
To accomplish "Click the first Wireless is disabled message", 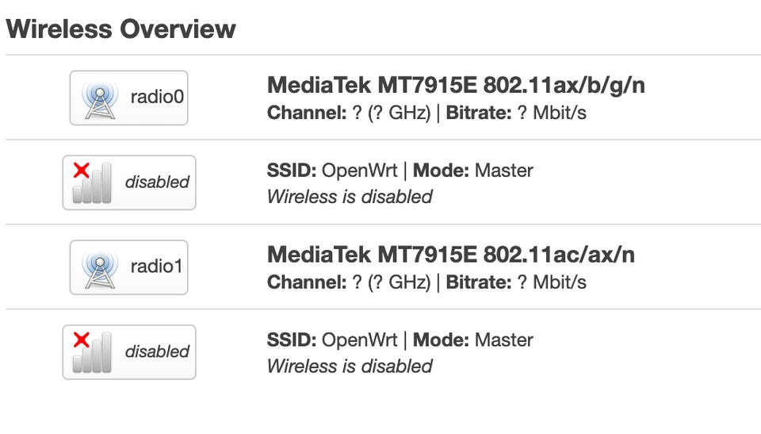I will pyautogui.click(x=350, y=197).
